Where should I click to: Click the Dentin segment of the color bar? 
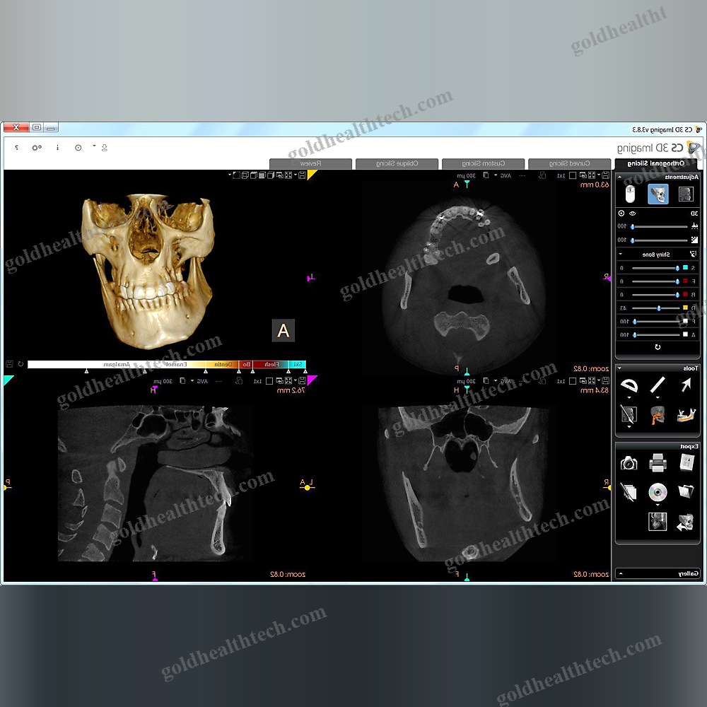[x=223, y=364]
